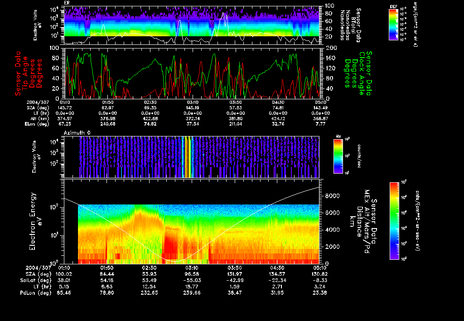Click the 160 degree Clock Angle tick
The width and height of the screenshot is (464, 321).
click(x=331, y=58)
